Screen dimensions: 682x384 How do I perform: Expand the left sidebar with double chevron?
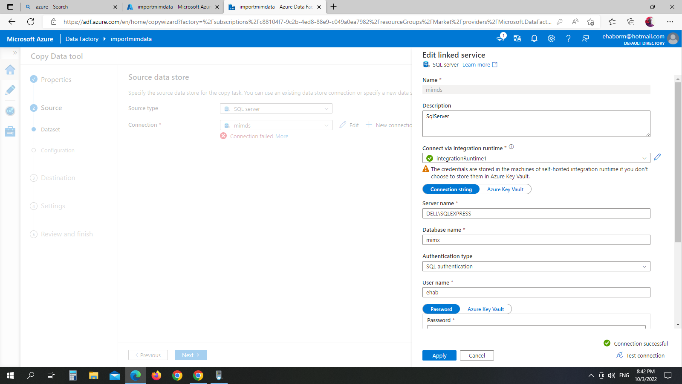[x=15, y=53]
